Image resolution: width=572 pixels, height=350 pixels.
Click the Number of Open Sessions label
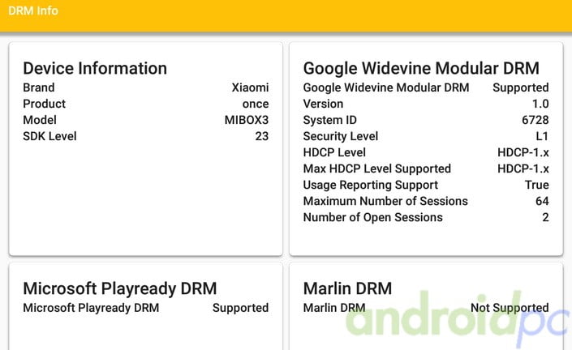(x=372, y=217)
